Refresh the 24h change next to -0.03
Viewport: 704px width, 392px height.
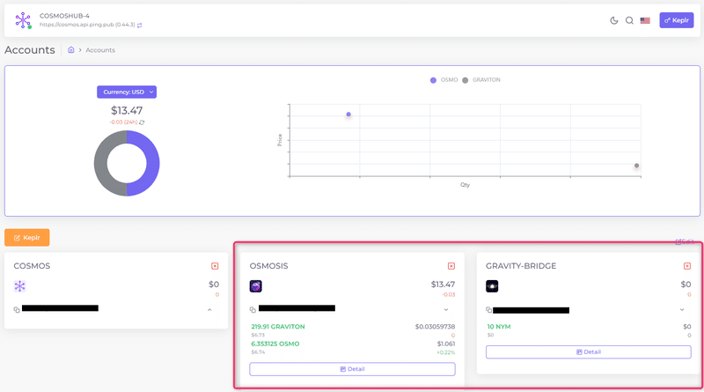click(142, 122)
